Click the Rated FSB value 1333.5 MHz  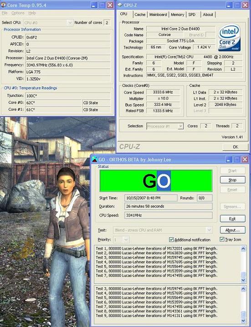(x=163, y=111)
